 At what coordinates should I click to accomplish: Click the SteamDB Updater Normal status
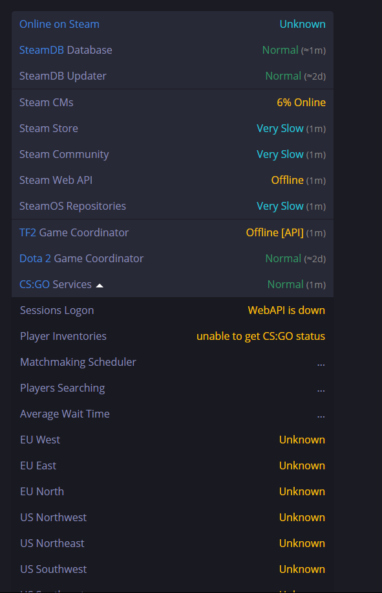coord(283,76)
